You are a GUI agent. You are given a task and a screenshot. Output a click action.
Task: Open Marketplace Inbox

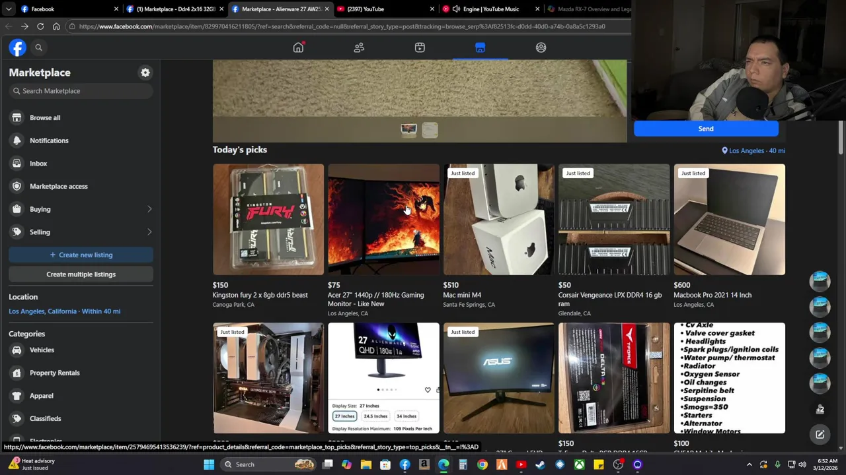pyautogui.click(x=81, y=164)
